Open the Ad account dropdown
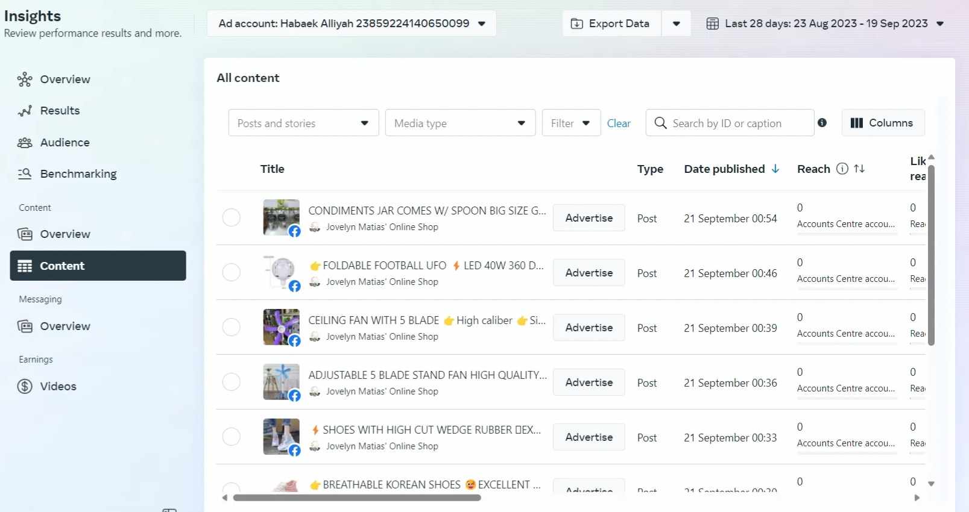Screen dimensions: 969x512 (352, 23)
